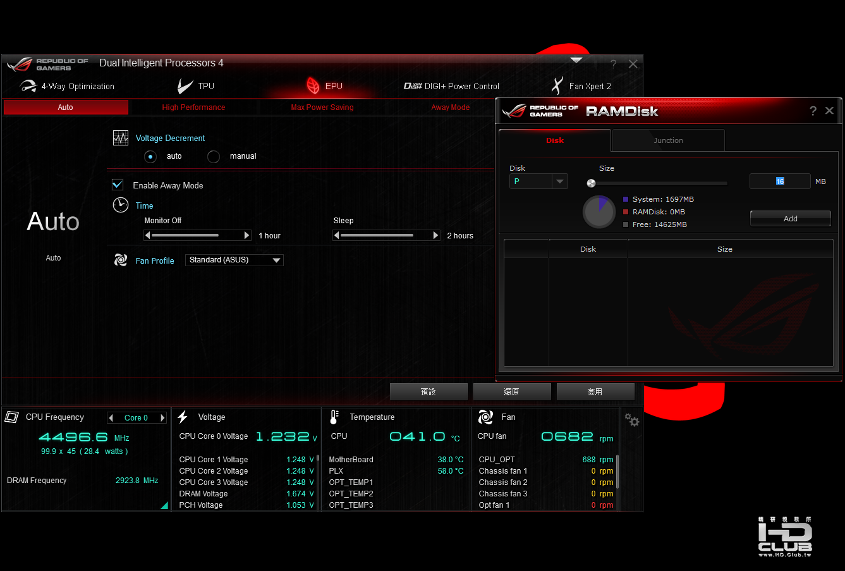Select the TPU checkmark icon
845x571 pixels.
coord(185,86)
